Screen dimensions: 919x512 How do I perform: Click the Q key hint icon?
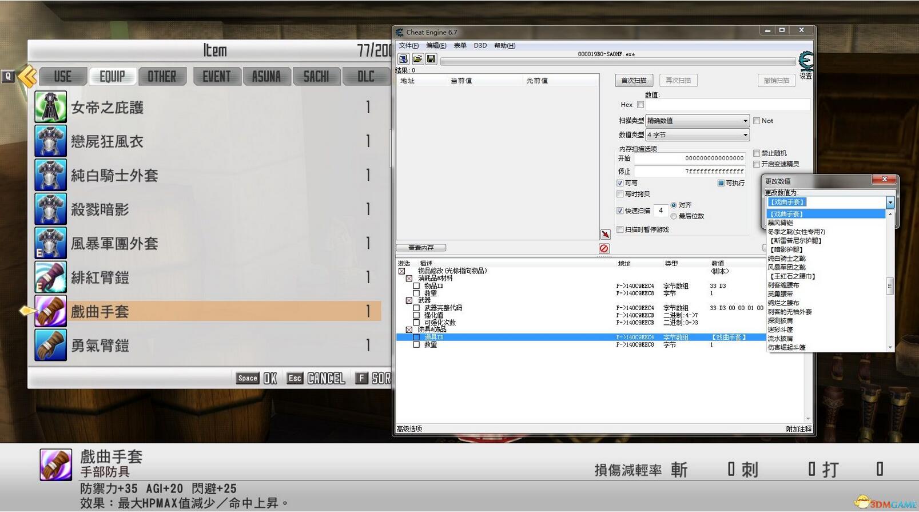pos(8,76)
